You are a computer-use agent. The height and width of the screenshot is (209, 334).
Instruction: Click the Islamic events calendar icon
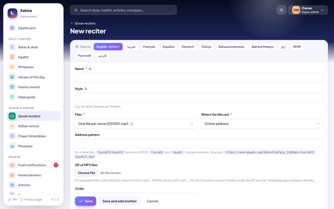point(12,87)
